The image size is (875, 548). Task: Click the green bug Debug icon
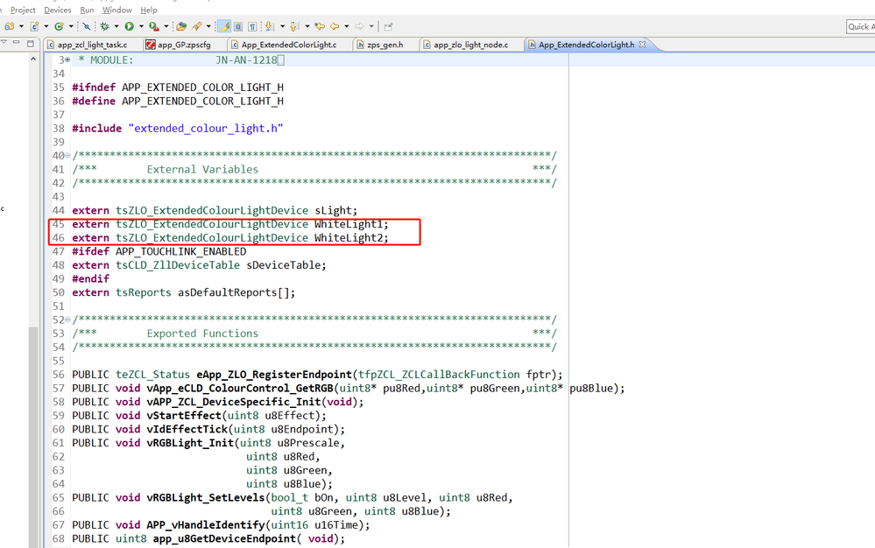click(104, 26)
